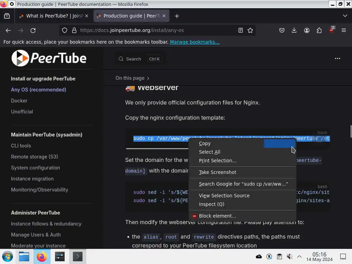Viewport: 352px width, 264px height.
Task: Open Pocket save icon
Action: [282, 30]
